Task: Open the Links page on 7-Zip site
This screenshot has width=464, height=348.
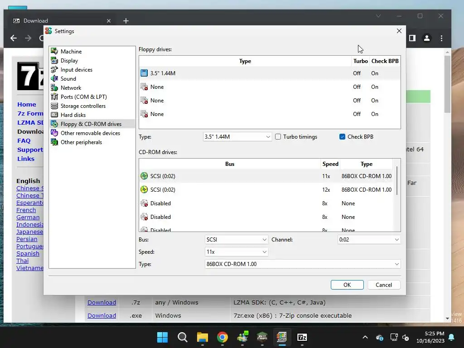Action: click(26, 159)
